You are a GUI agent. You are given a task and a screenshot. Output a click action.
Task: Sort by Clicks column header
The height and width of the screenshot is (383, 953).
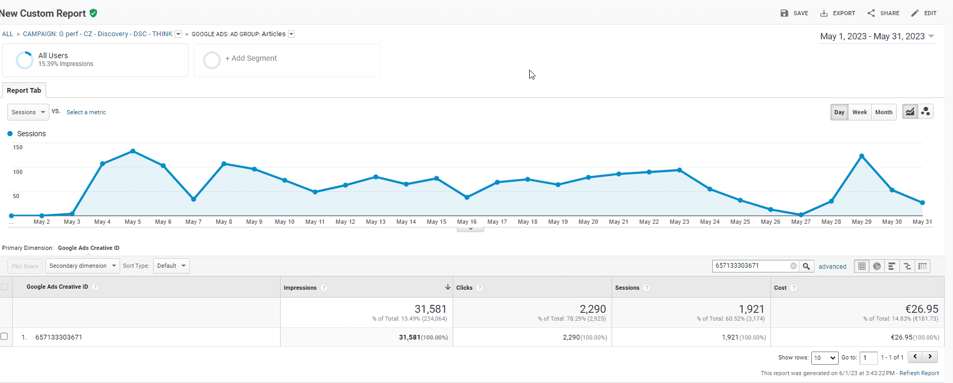tap(464, 288)
